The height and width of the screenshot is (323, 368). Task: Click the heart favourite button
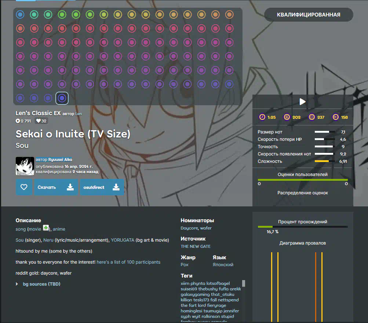point(24,187)
